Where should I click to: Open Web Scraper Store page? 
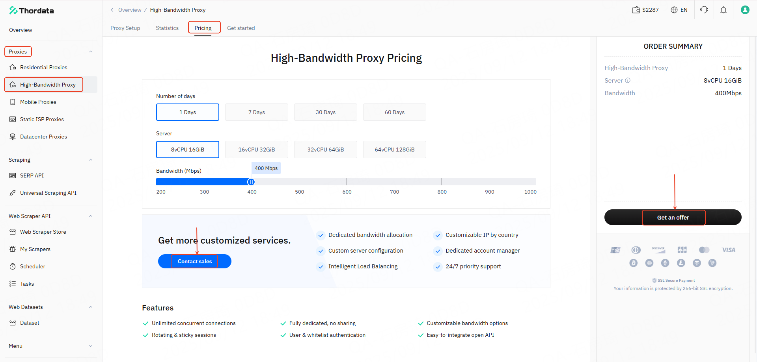point(43,232)
